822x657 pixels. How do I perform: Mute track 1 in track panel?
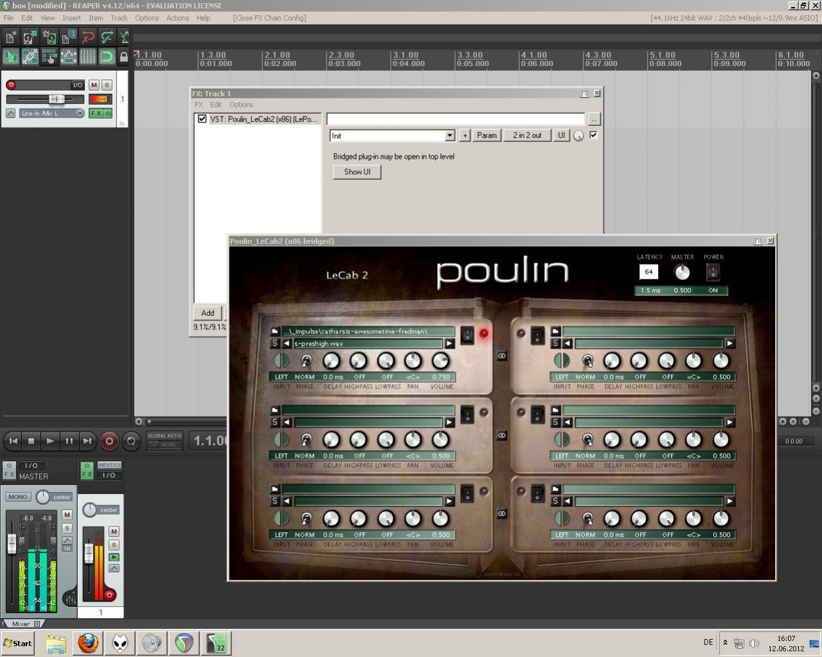pyautogui.click(x=94, y=85)
